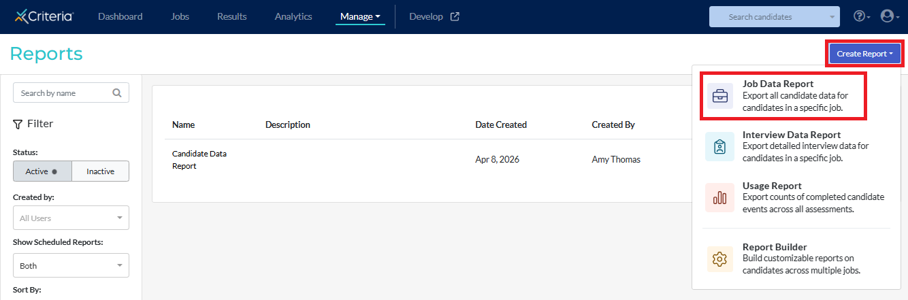Click the Search by name field
Image resolution: width=908 pixels, height=300 pixels.
(x=63, y=93)
